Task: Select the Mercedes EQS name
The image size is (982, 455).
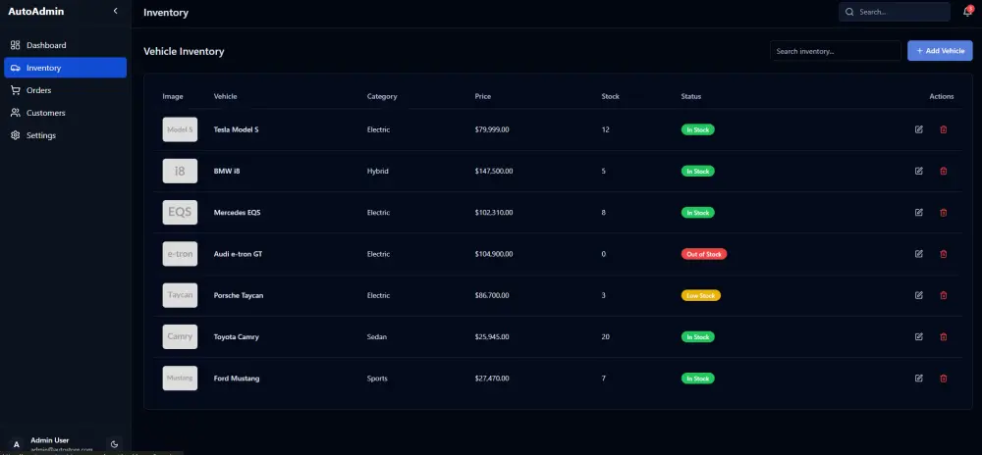Action: click(237, 213)
